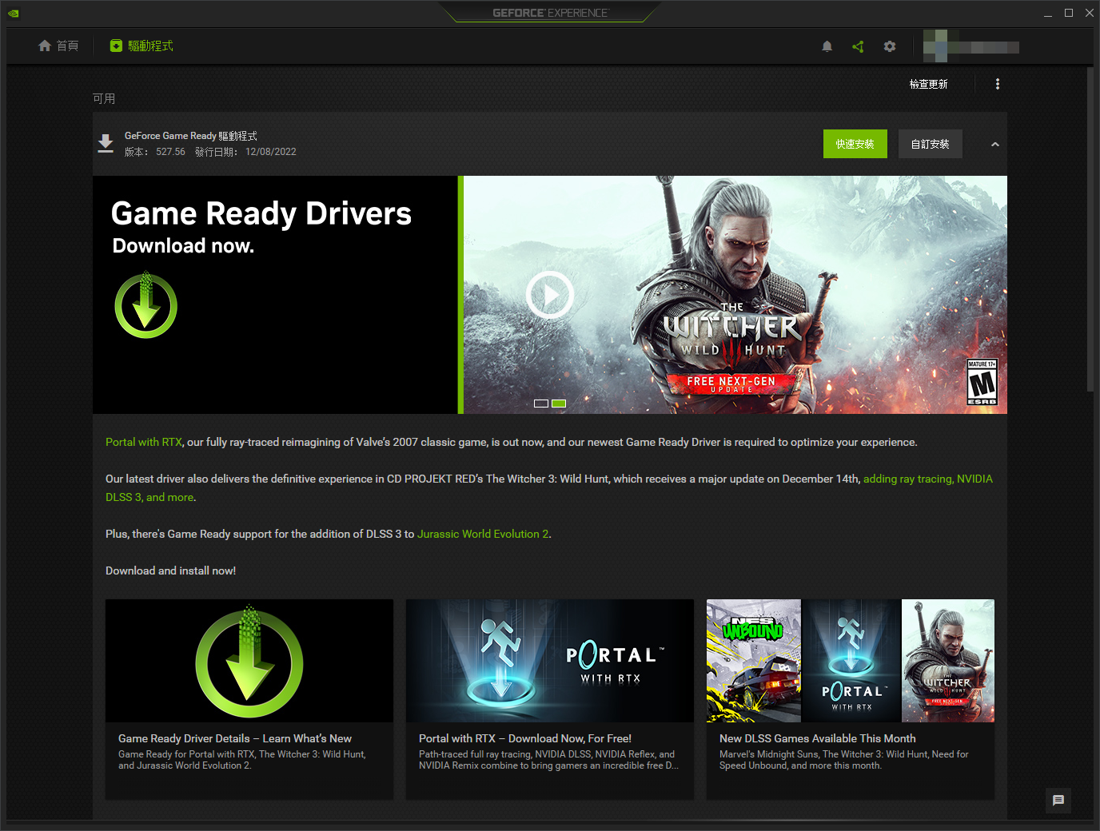1100x831 pixels.
Task: Maximize the GeForce Experience window
Action: [1069, 13]
